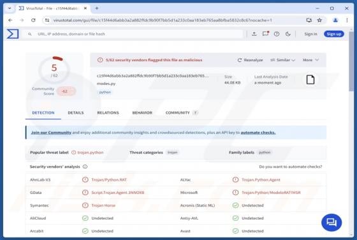Open Chrome three-dot menu
Image resolution: width=357 pixels, height=240 pixels.
(x=347, y=20)
